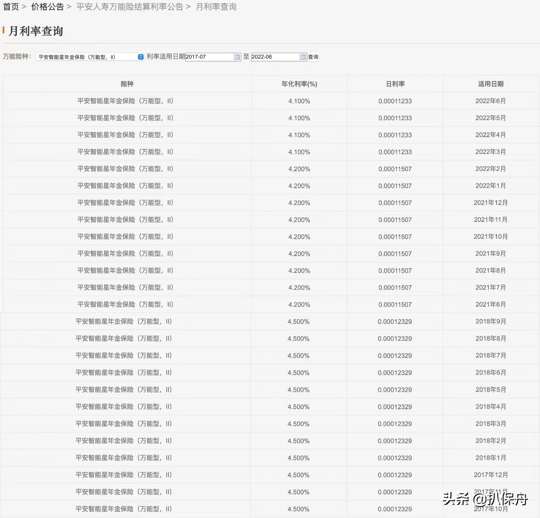This screenshot has width=540, height=518.
Task: Open the start date calendar picker icon
Action: coord(236,57)
